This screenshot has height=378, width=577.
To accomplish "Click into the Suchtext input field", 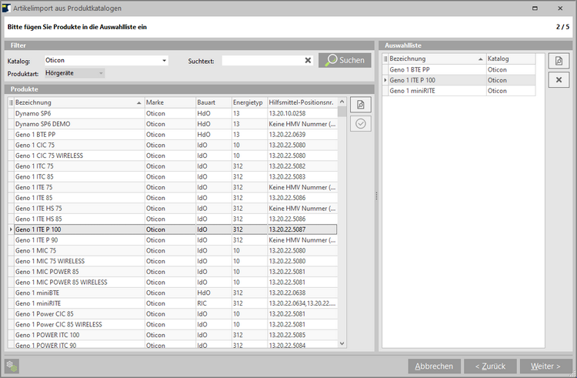I will (263, 60).
